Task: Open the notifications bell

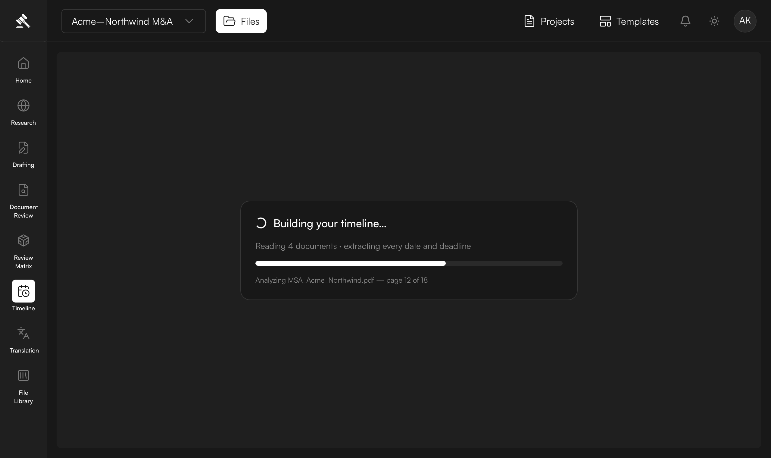Action: tap(685, 21)
